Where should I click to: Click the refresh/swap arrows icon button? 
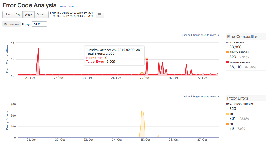coord(100,14)
